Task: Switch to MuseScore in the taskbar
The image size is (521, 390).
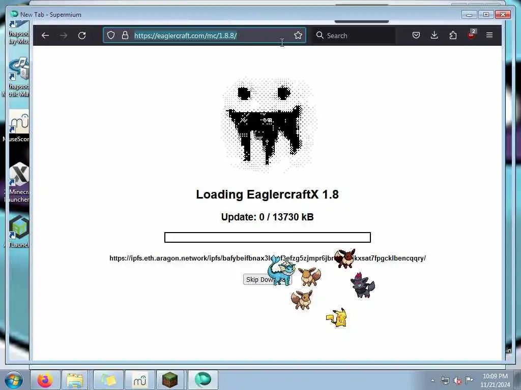Action: tap(139, 380)
